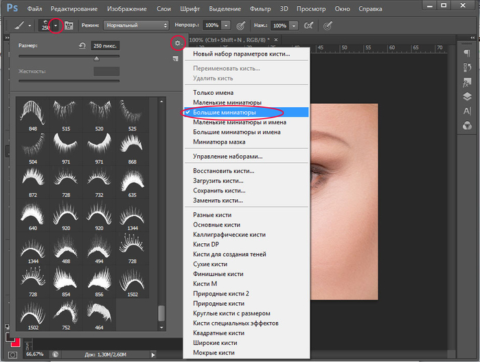The height and width of the screenshot is (362, 480).
Task: Toggle tablet pressure for size icon
Action: click(x=328, y=25)
